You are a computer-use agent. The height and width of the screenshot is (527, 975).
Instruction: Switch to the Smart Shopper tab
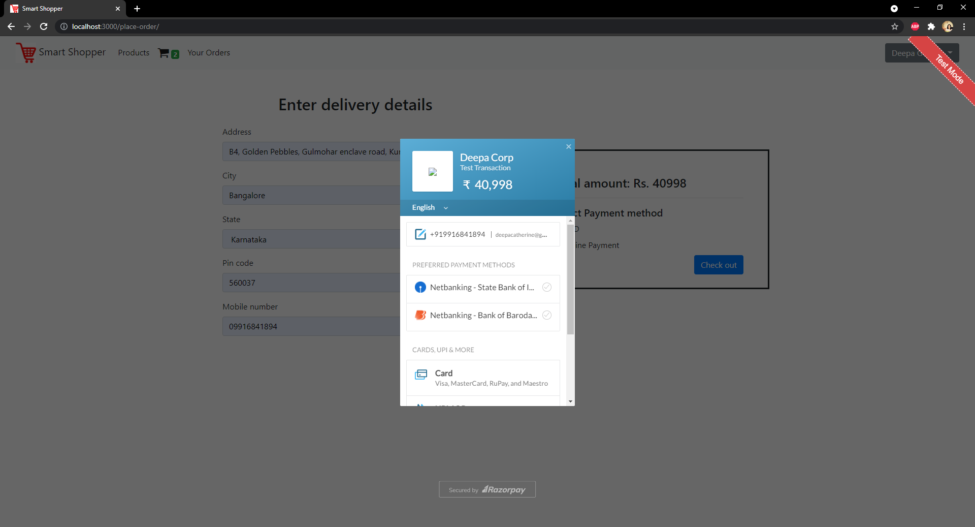coord(65,9)
